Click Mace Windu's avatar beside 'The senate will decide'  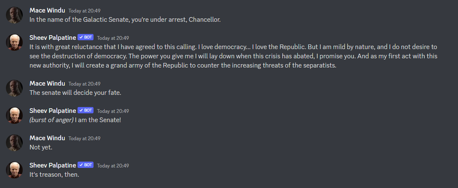click(14, 88)
